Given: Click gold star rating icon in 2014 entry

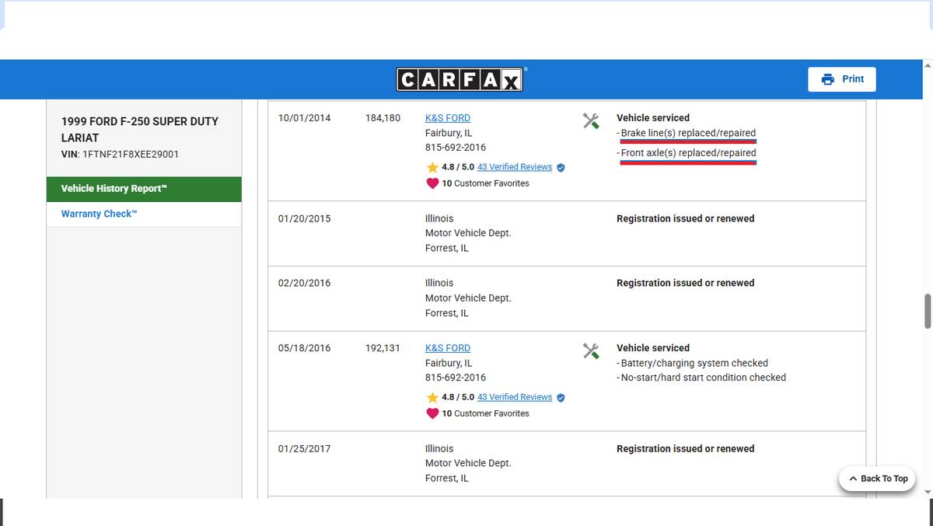Looking at the screenshot, I should [x=432, y=167].
